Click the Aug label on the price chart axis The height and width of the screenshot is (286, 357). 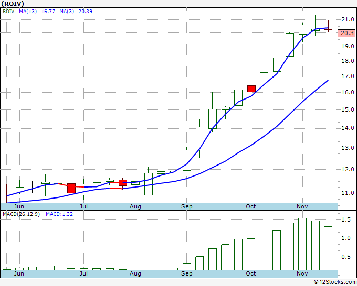135,206
